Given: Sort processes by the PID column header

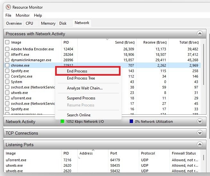Looking at the screenshot, I should coord(69,42).
